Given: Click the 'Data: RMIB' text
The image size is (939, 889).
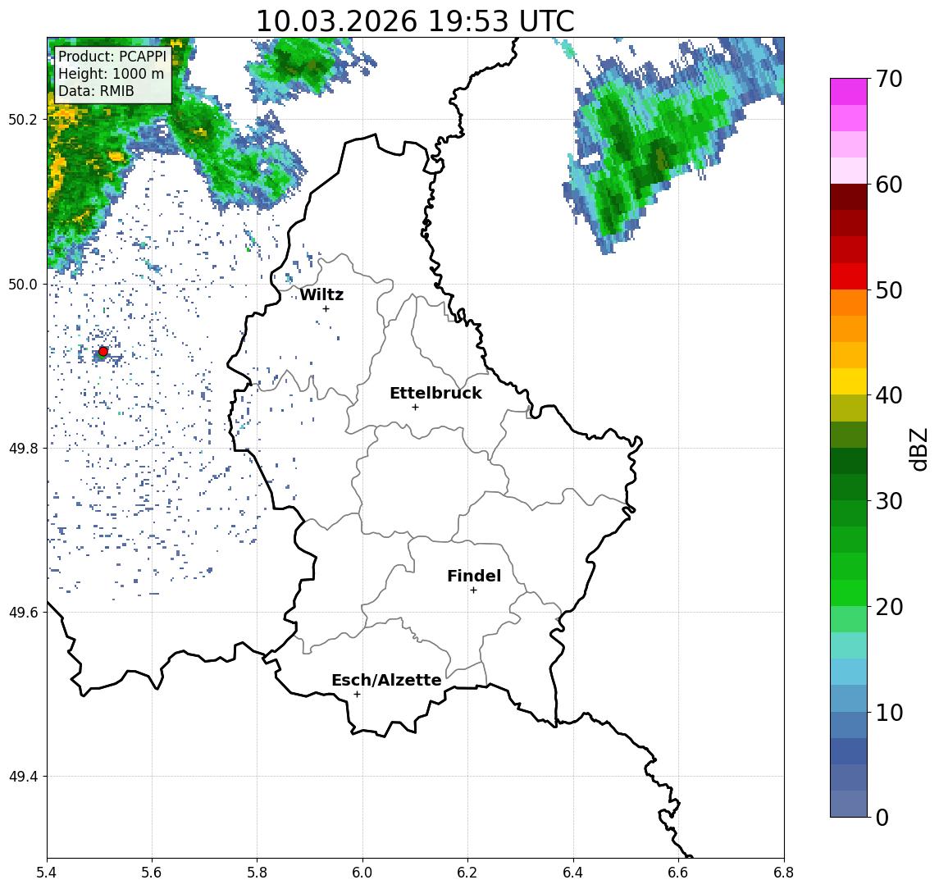Looking at the screenshot, I should [x=96, y=91].
